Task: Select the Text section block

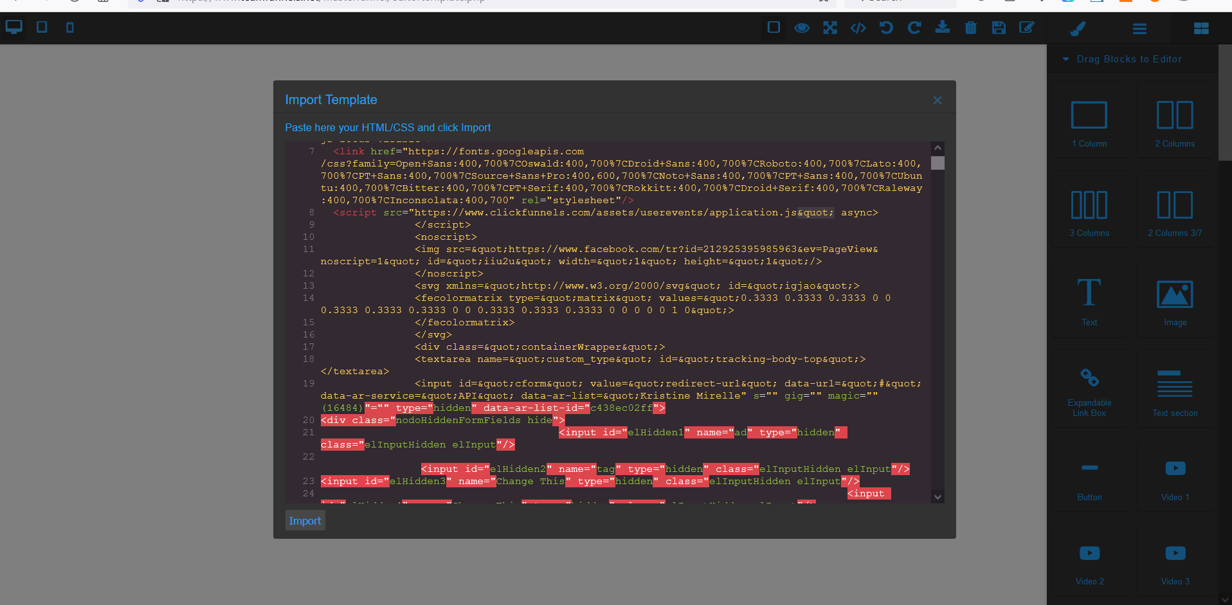Action: click(1175, 390)
